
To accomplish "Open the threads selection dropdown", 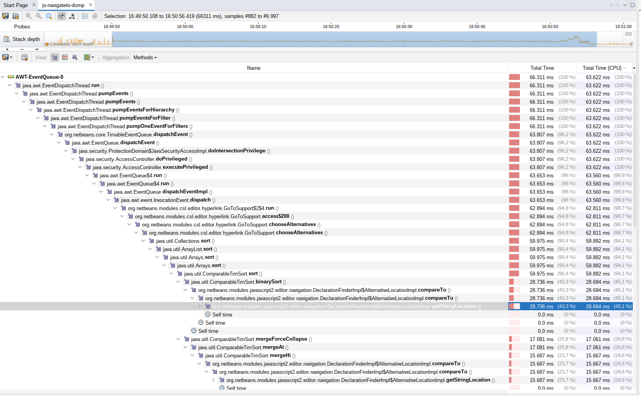I will click(x=89, y=57).
